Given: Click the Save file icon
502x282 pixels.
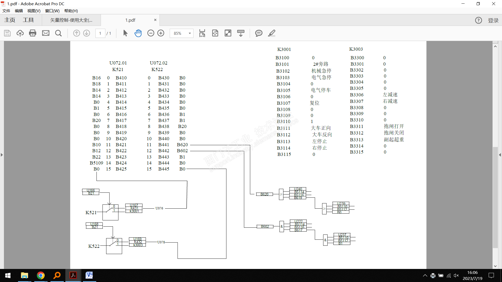Looking at the screenshot, I should coord(7,33).
